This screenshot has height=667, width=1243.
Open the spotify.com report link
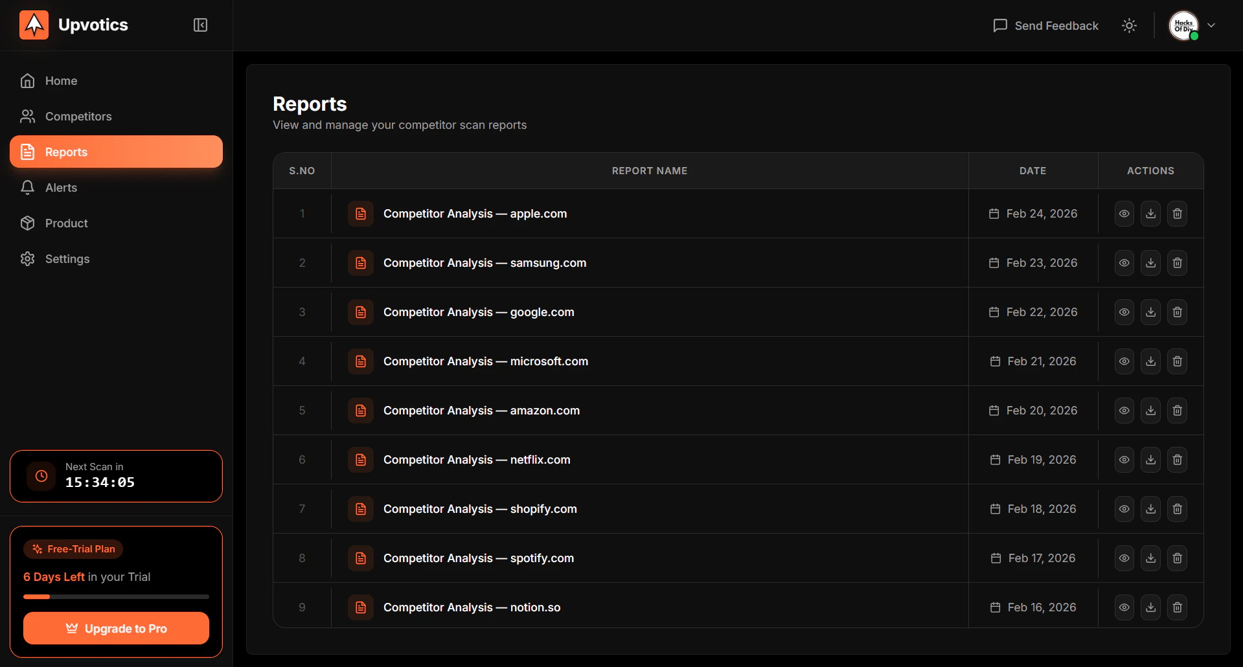pos(479,558)
